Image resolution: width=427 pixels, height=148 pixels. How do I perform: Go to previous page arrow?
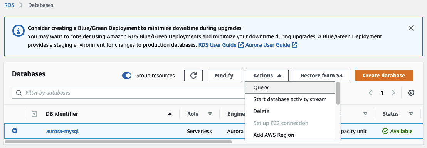click(370, 93)
